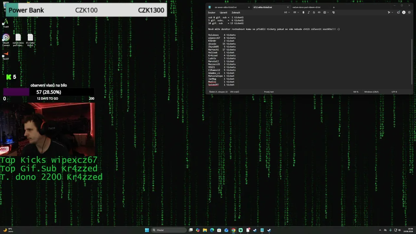
Task: Click the microphone icon in system tray
Action: [x=390, y=230]
